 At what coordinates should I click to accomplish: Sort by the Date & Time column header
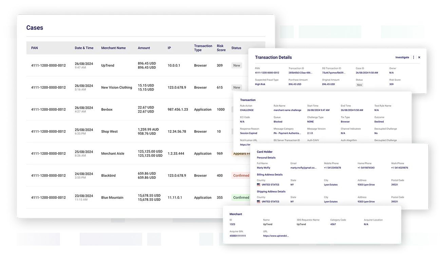click(84, 48)
